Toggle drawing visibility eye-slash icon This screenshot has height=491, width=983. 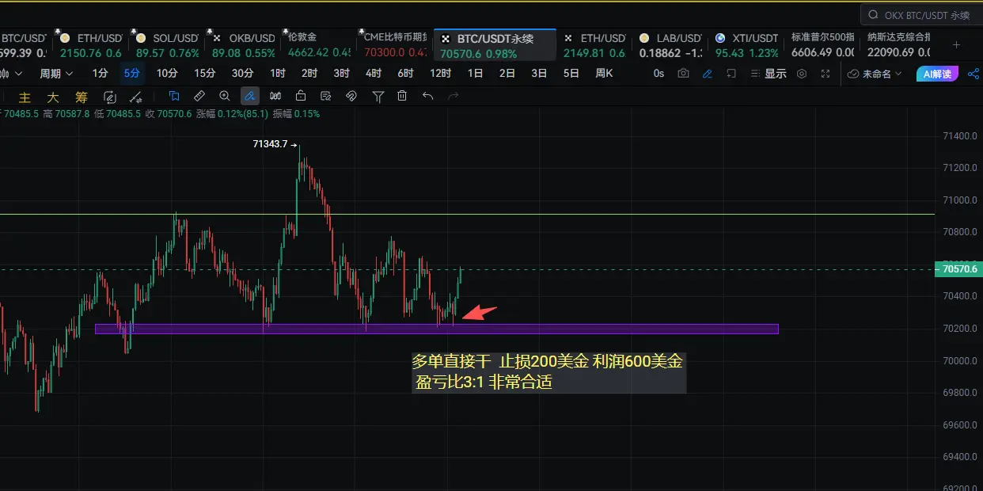[351, 96]
